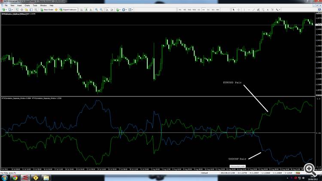Image resolution: width=322 pixels, height=181 pixels.
Task: Select the vertical line drawing tool
Action: point(244,9)
